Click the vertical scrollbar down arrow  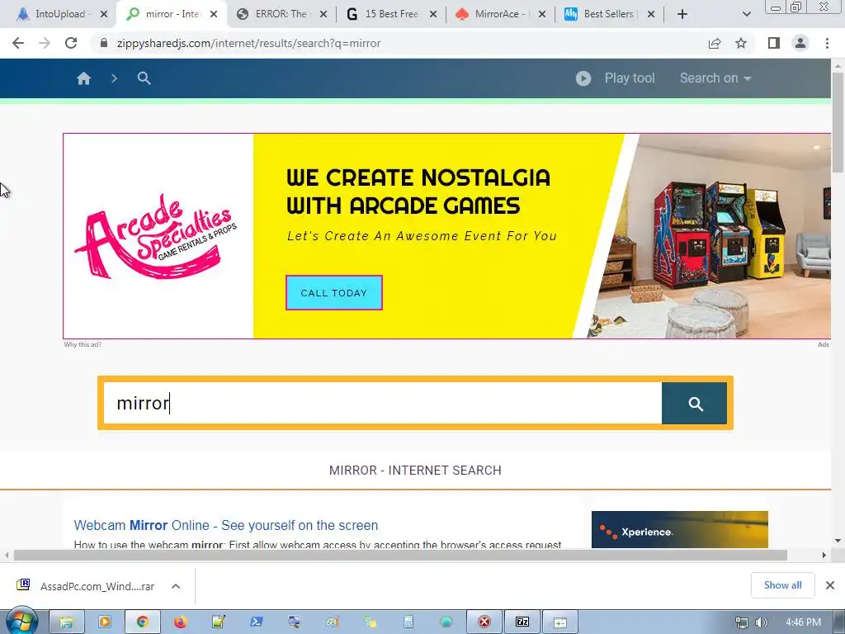[x=838, y=541]
